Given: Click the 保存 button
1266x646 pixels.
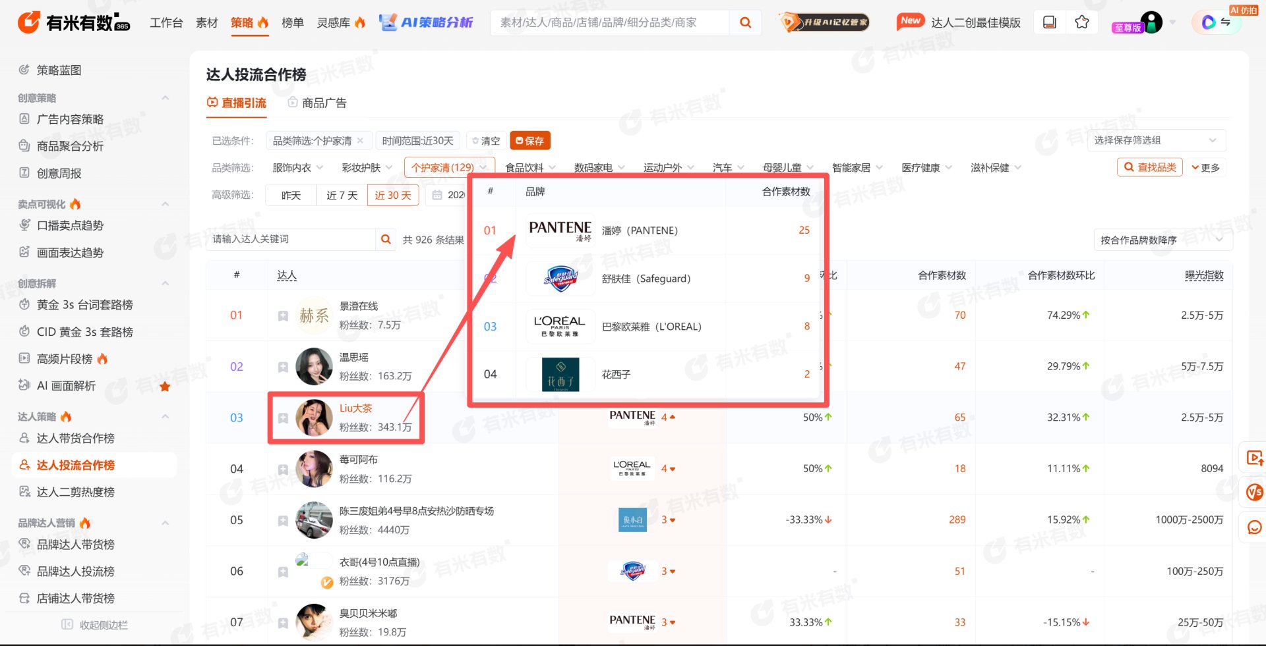Looking at the screenshot, I should coord(530,140).
